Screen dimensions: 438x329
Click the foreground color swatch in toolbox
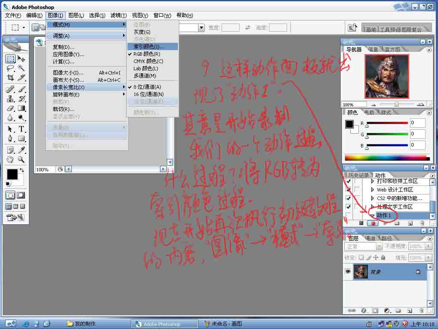12,174
